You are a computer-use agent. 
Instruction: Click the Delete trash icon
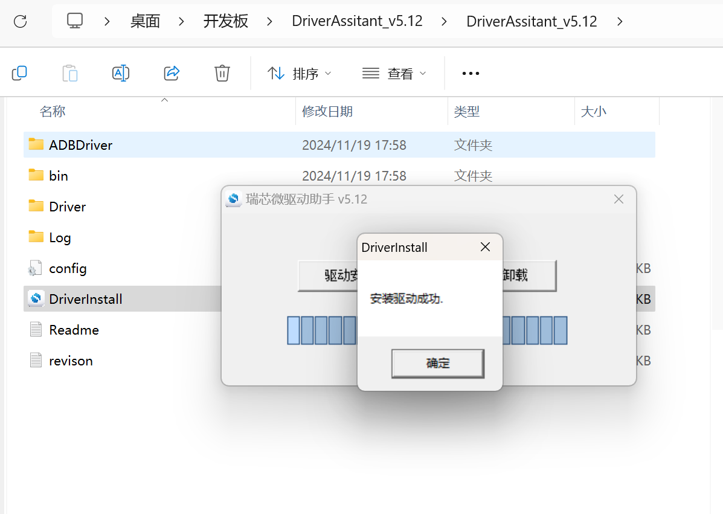click(222, 72)
